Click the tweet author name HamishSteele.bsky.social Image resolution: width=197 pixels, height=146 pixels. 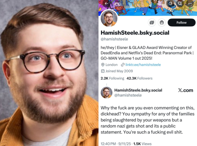138,90
